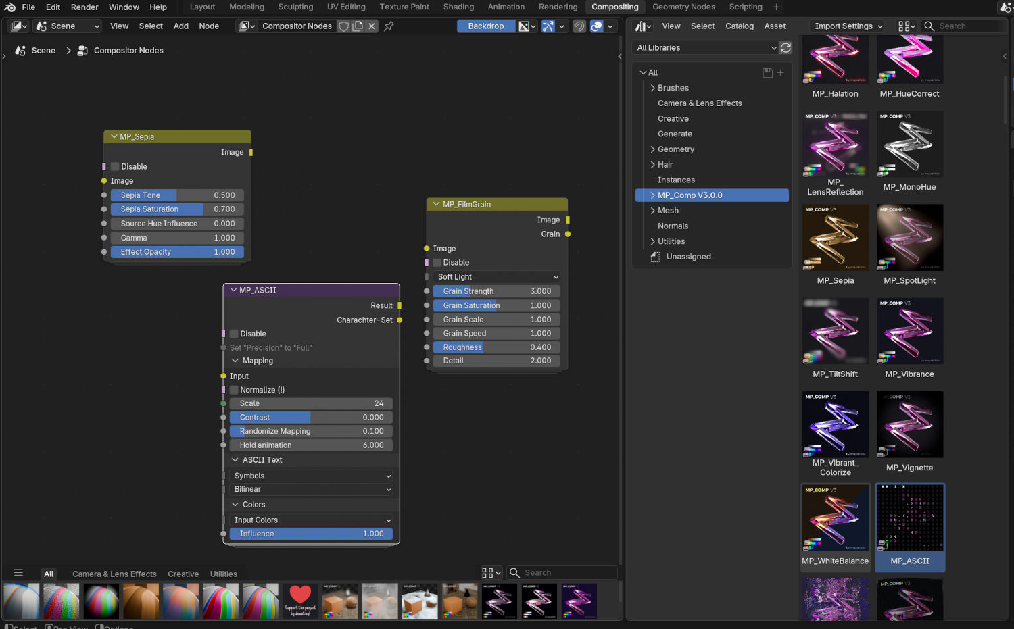
Task: Enable the Disable checkbox on MP_Sepia
Action: tap(114, 166)
